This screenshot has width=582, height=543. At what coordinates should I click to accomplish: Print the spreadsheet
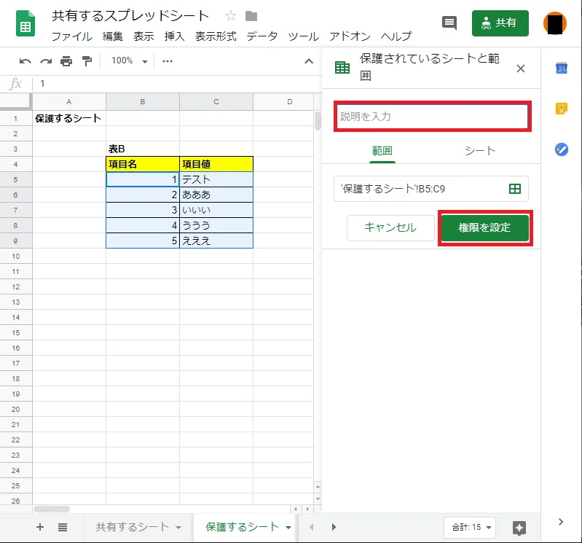(x=66, y=61)
